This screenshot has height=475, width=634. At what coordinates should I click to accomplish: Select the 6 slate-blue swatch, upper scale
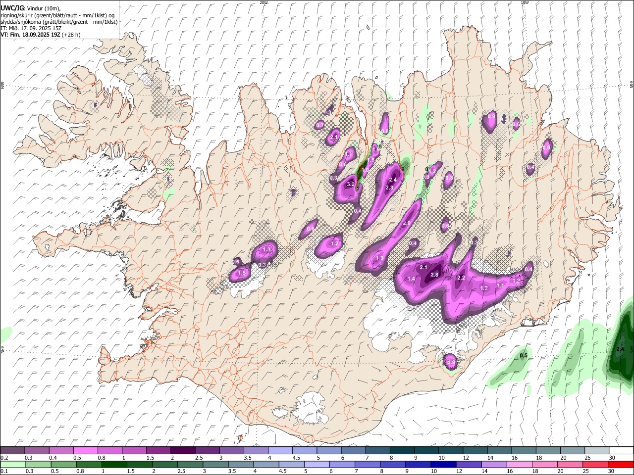pyautogui.click(x=353, y=451)
